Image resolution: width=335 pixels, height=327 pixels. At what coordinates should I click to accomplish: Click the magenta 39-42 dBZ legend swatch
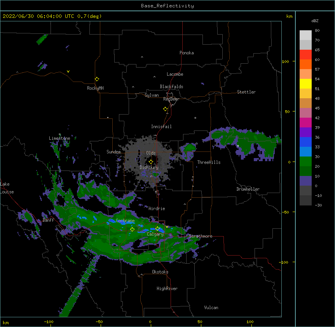(305, 122)
